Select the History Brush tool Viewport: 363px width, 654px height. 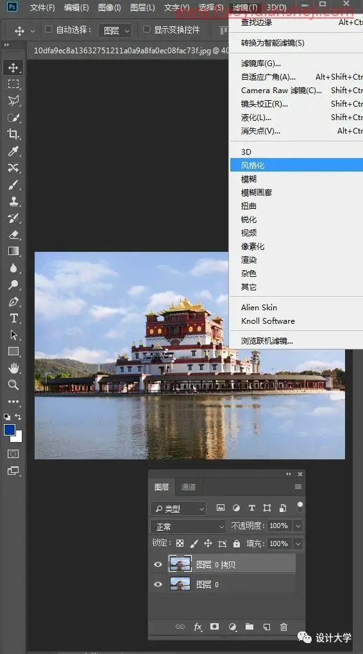tap(13, 218)
